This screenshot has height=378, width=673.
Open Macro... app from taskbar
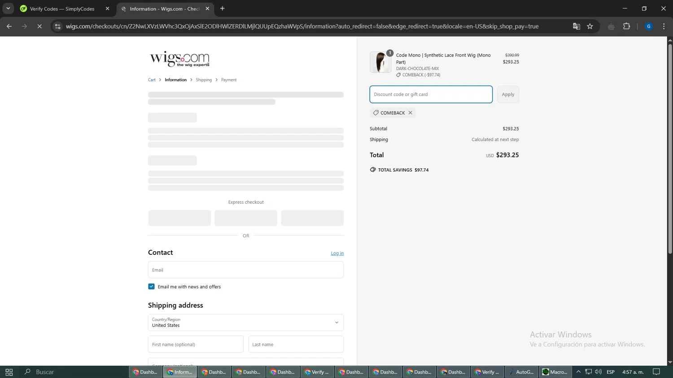555,372
